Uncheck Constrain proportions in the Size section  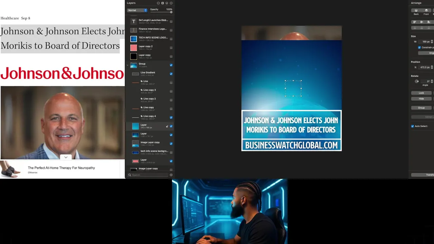(x=419, y=47)
